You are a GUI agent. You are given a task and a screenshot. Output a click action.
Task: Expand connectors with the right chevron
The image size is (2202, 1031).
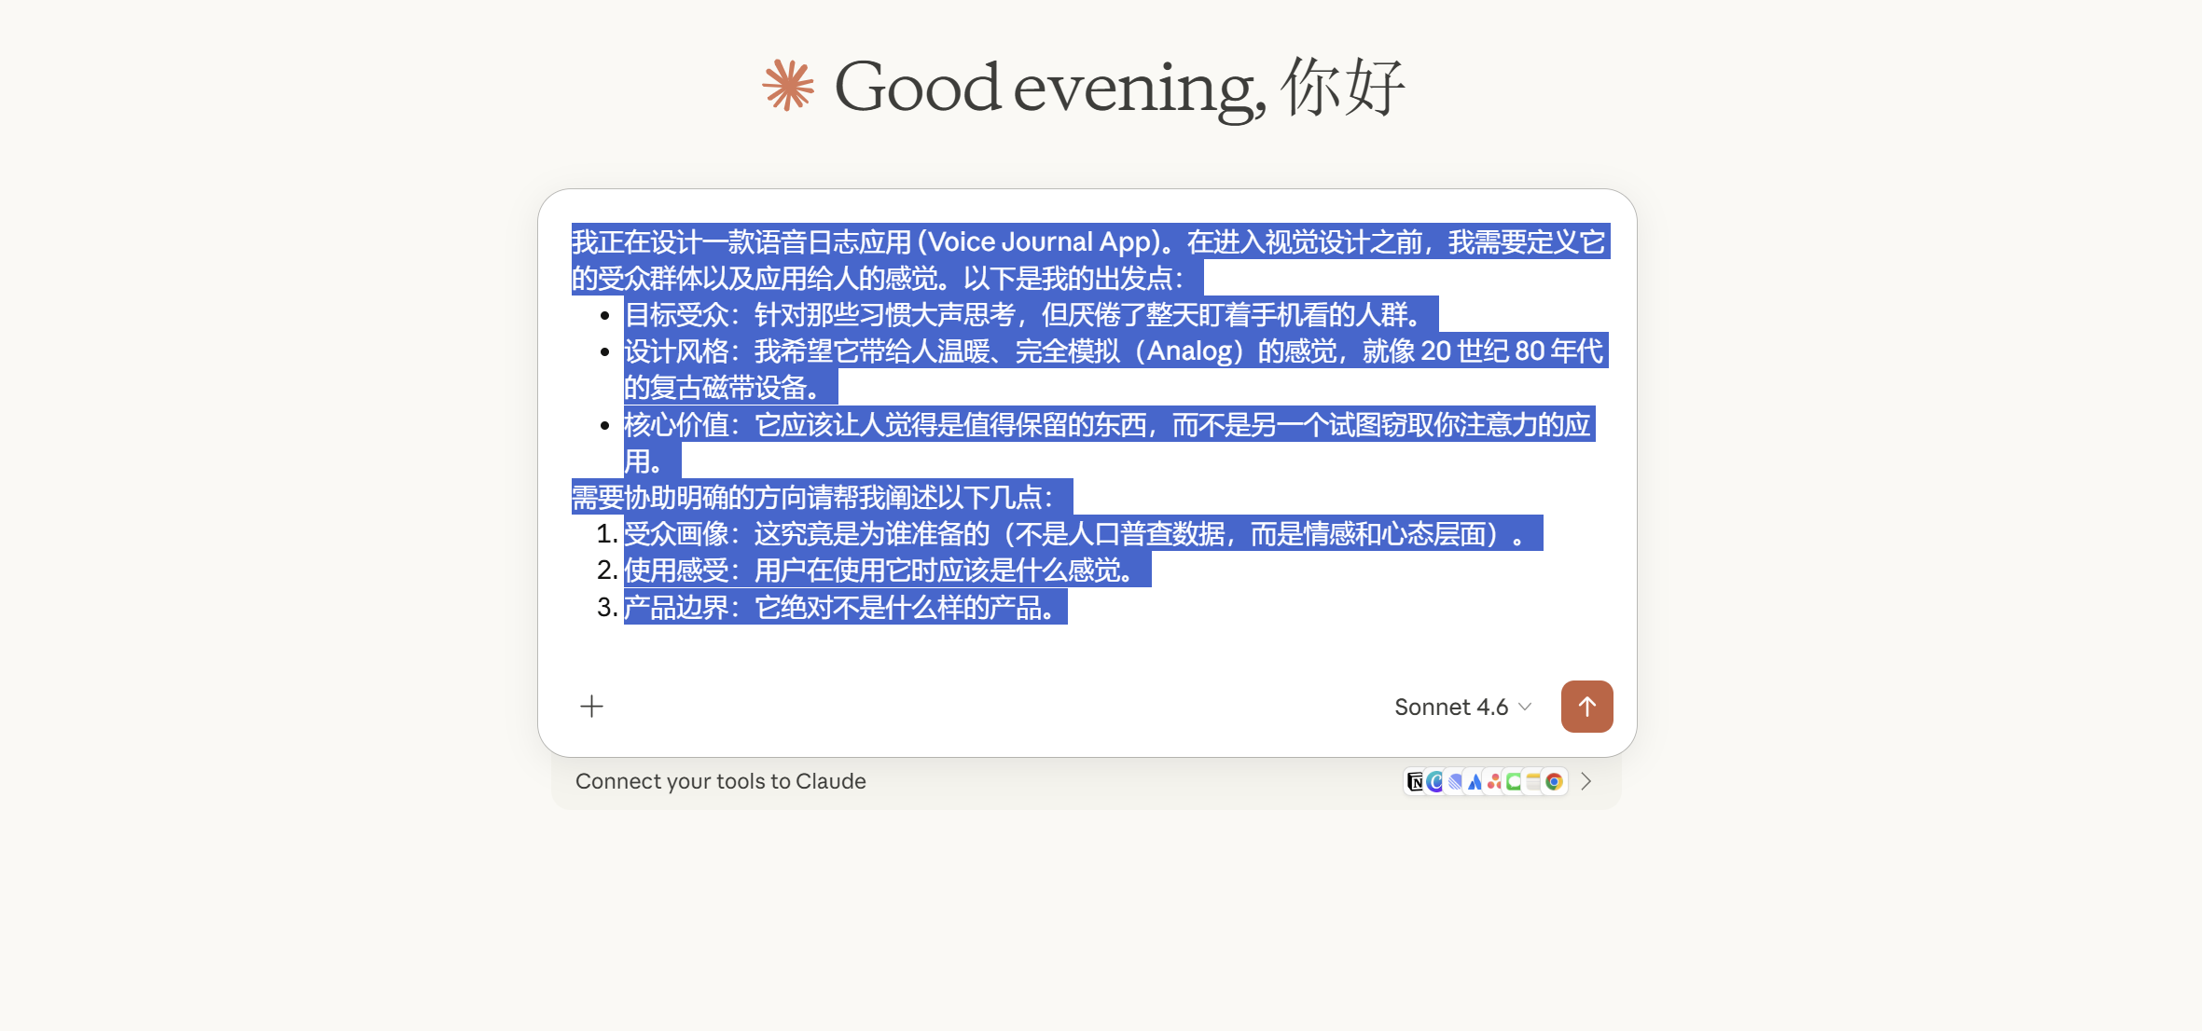point(1586,781)
